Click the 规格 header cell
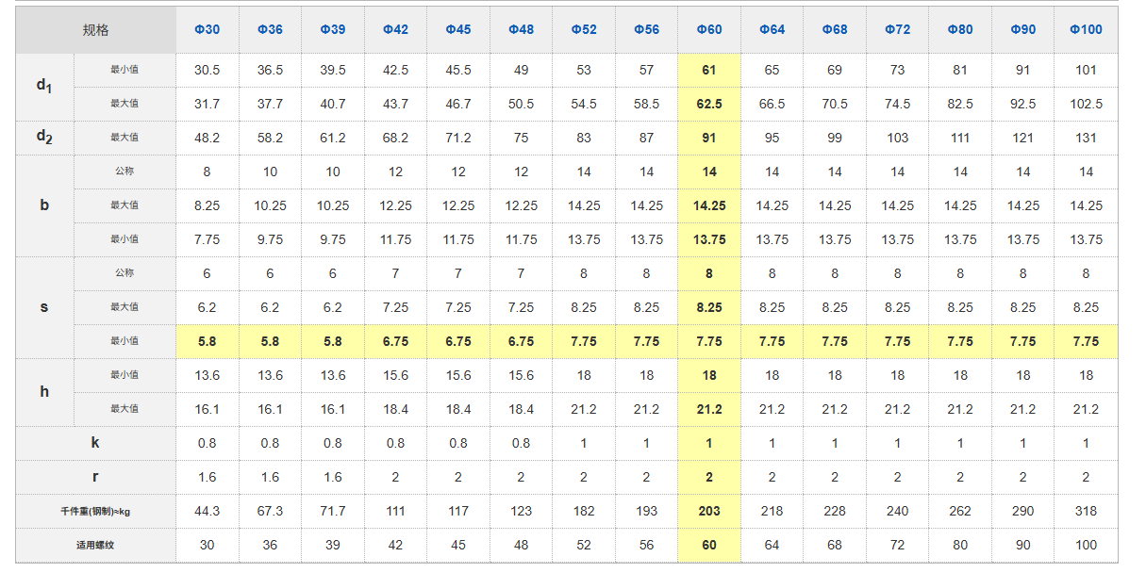Viewport: 1146px width, 573px height. click(x=95, y=30)
